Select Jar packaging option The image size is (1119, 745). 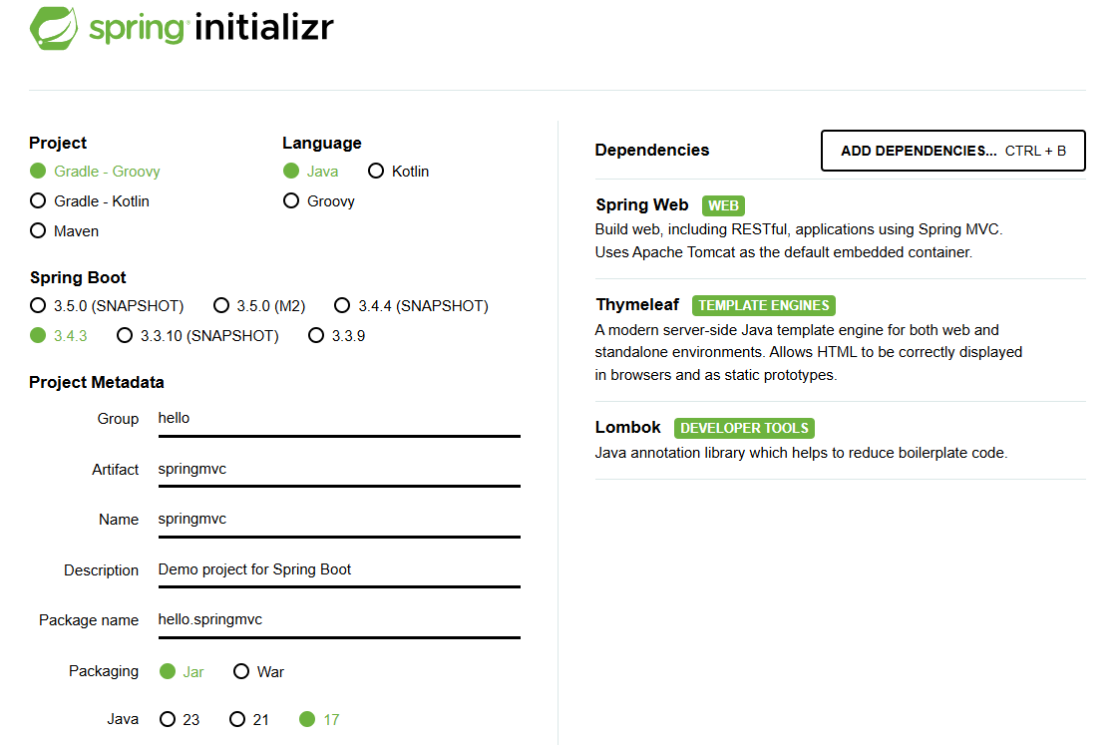click(x=182, y=672)
